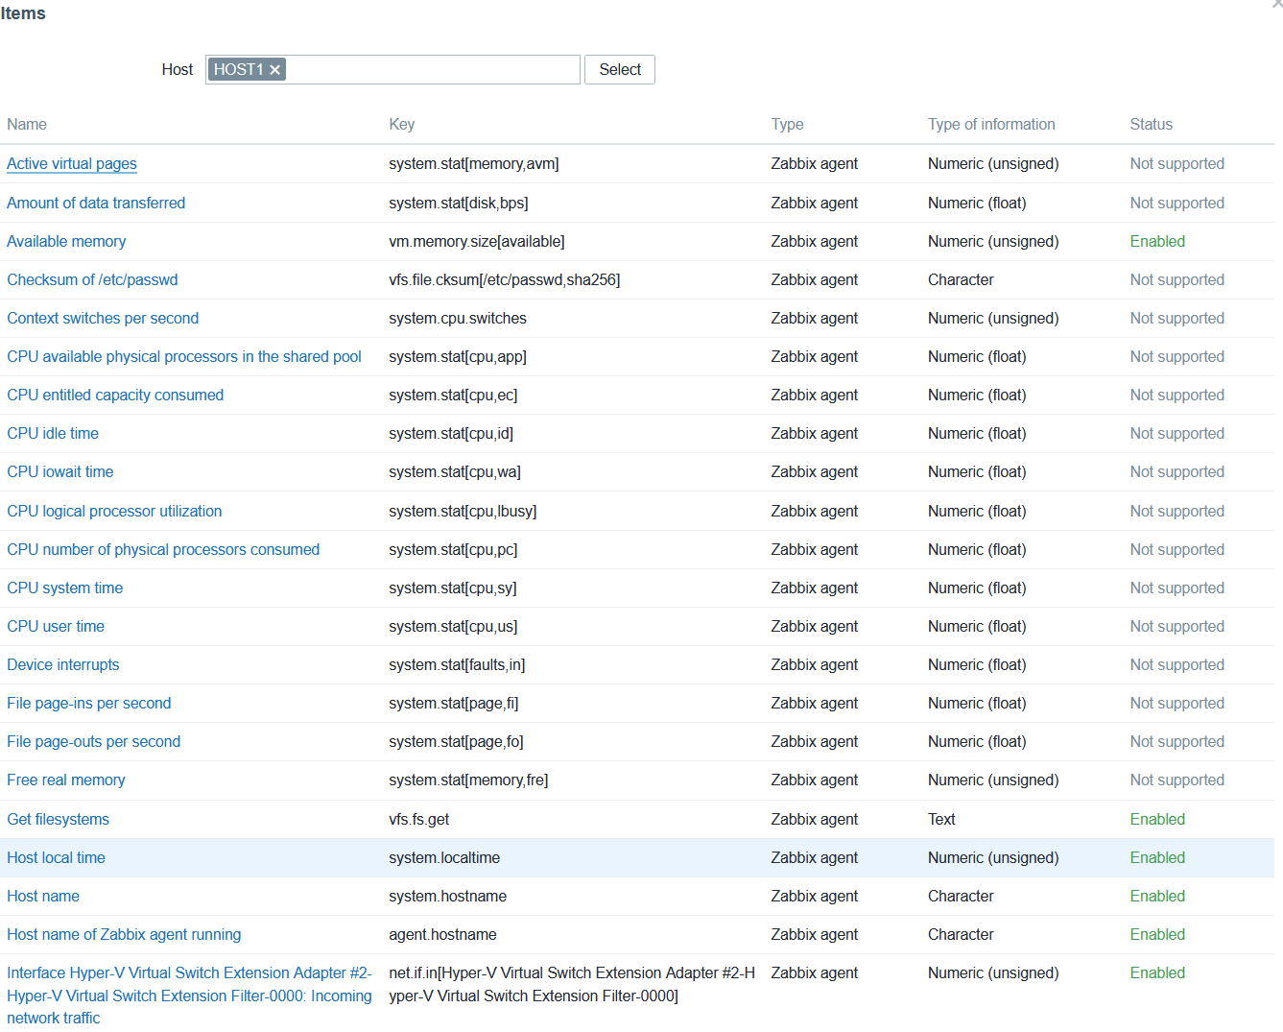Click the Select host button
1283x1032 pixels.
(620, 70)
